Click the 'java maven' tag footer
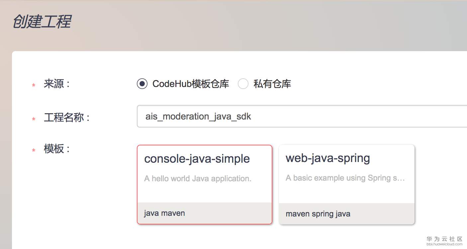 pyautogui.click(x=205, y=213)
